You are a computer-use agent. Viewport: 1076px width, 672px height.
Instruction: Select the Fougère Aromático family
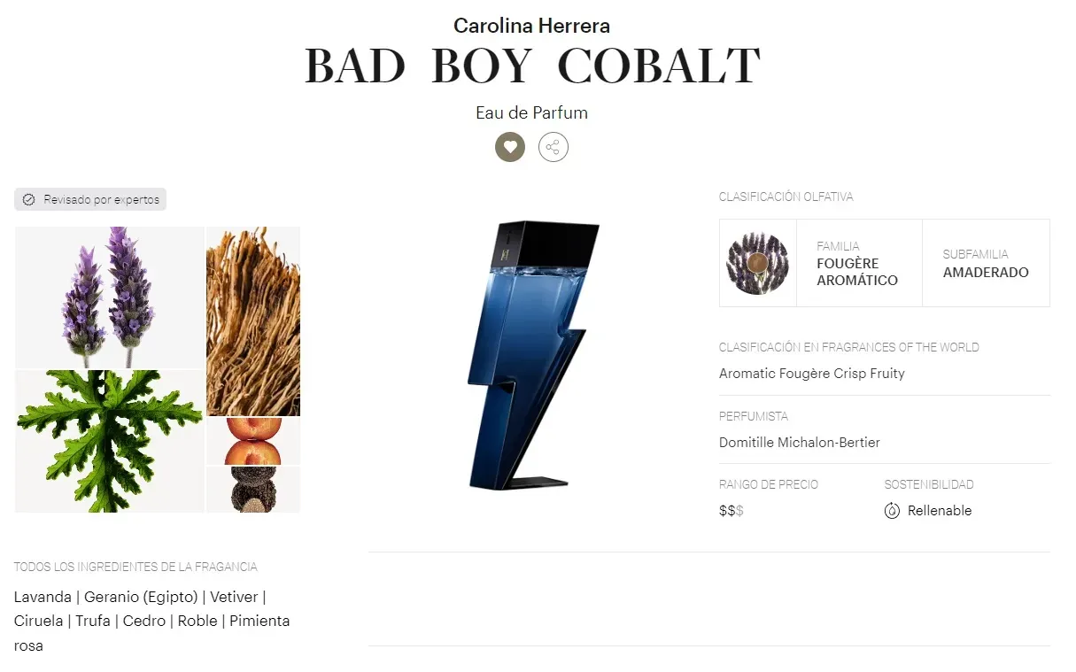tap(857, 272)
